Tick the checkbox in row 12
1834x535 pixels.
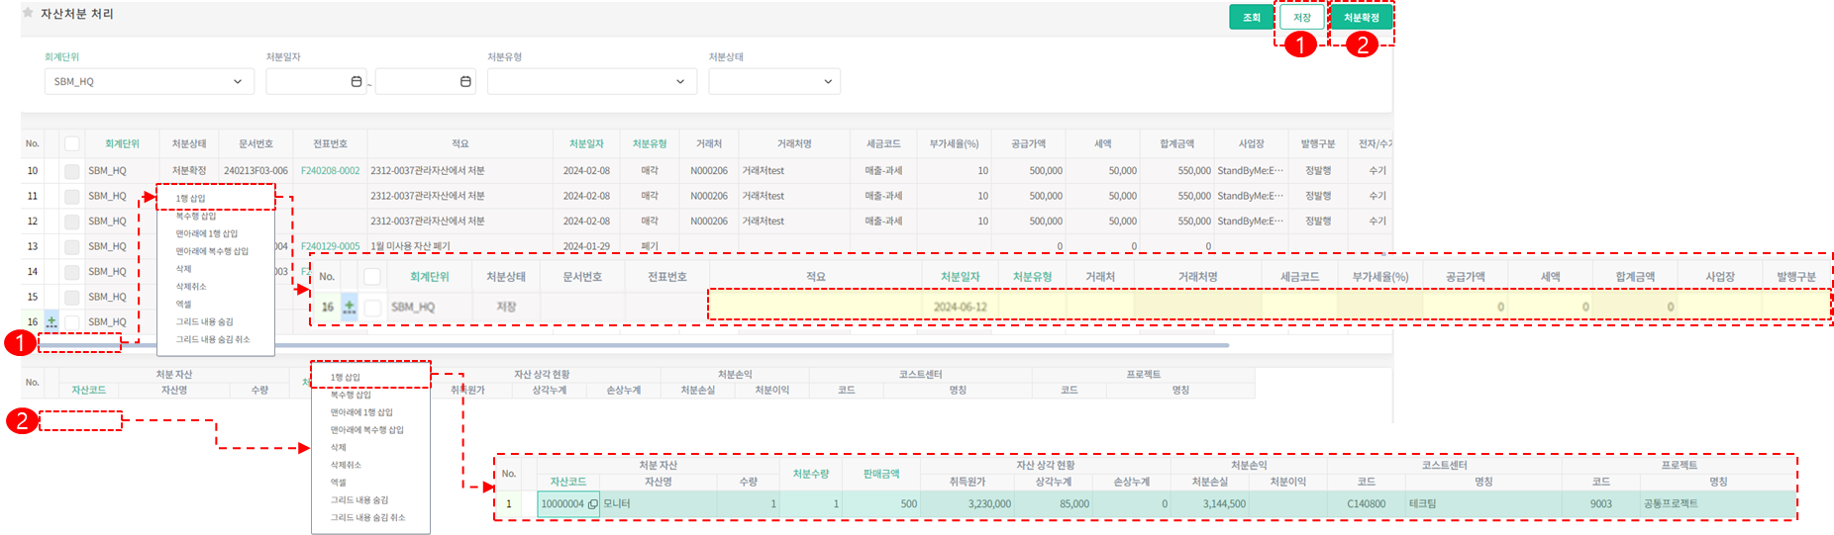point(71,222)
